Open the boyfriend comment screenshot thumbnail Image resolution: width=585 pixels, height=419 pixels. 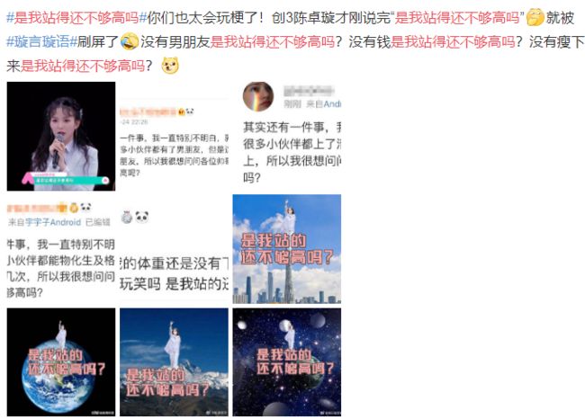[175, 137]
